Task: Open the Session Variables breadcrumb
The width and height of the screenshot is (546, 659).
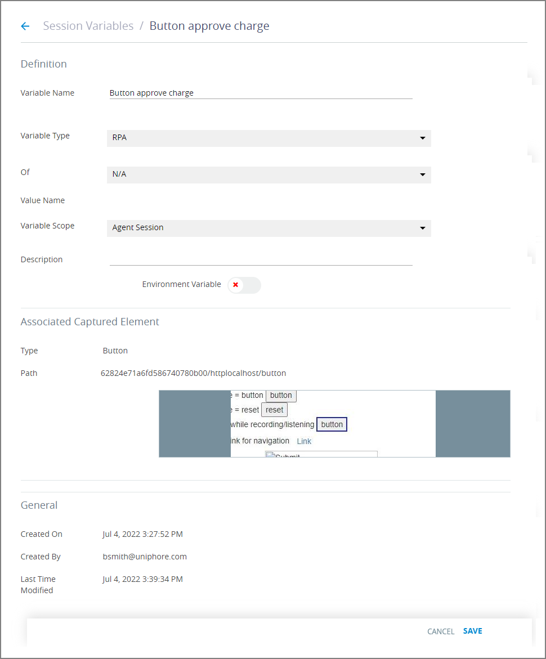Action: tap(88, 26)
